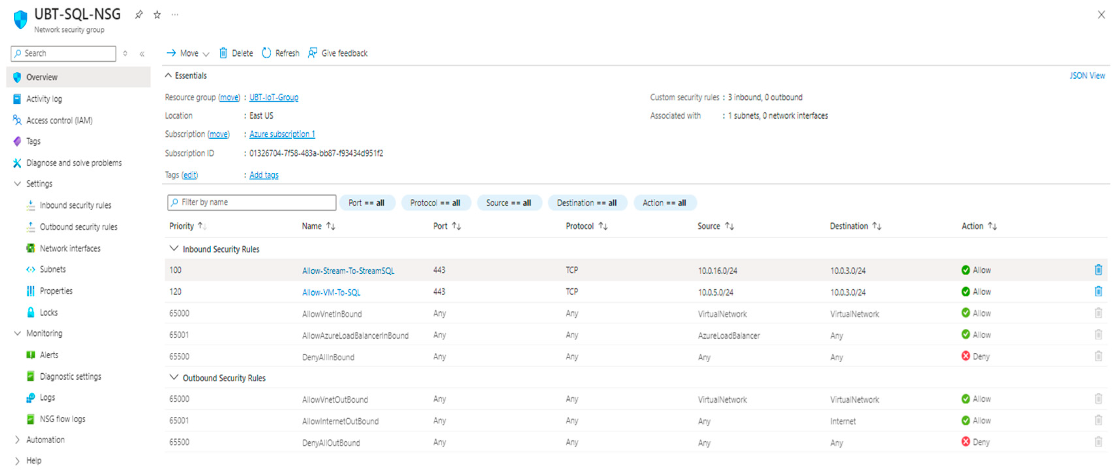Click the Delete trash icon in toolbar
Image resolution: width=1113 pixels, height=471 pixels.
[x=223, y=53]
